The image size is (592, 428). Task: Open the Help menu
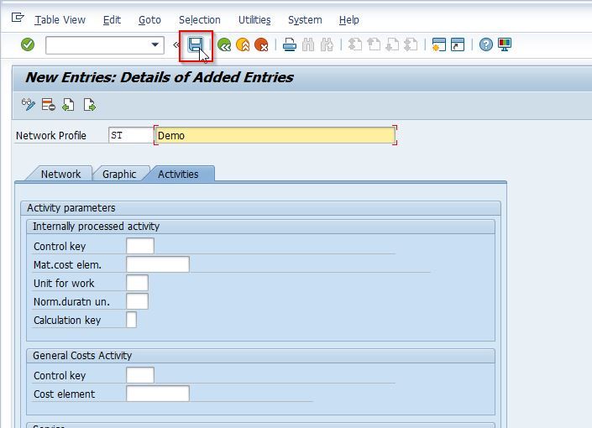click(x=348, y=19)
